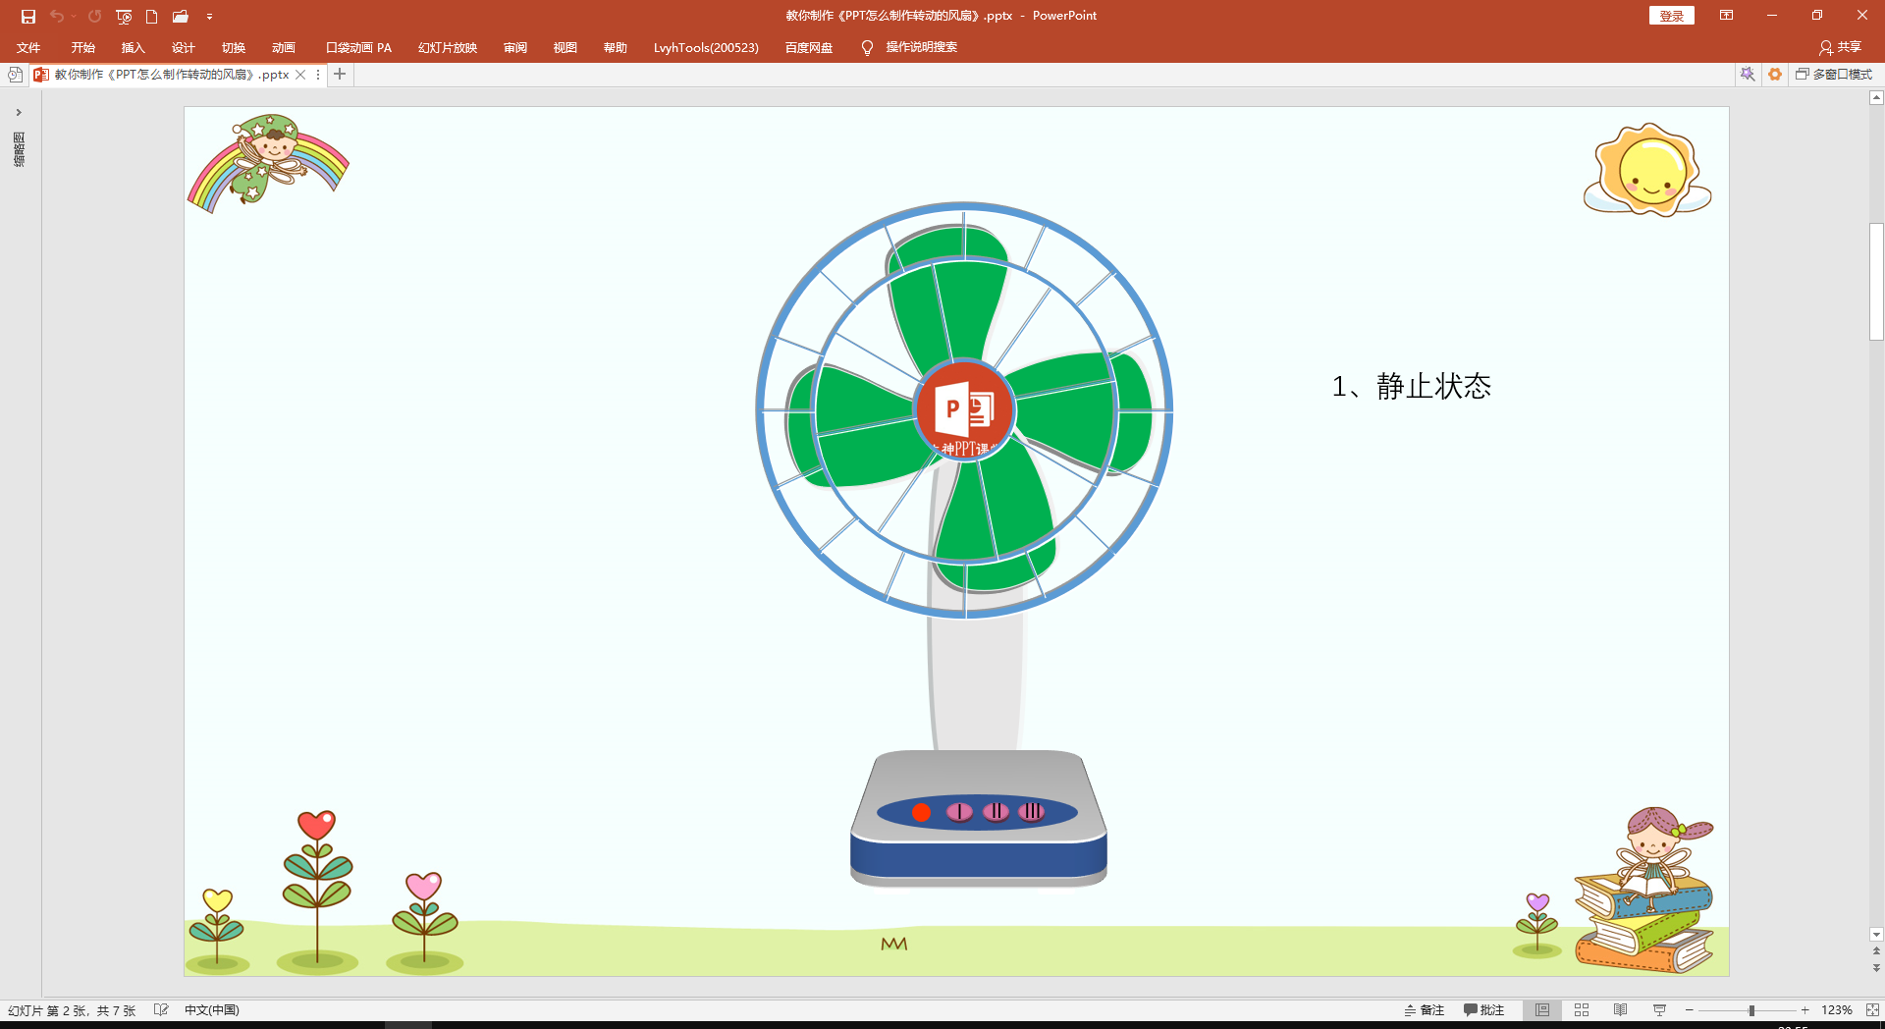
Task: Click the document list icon left of the file tab
Action: (x=15, y=75)
